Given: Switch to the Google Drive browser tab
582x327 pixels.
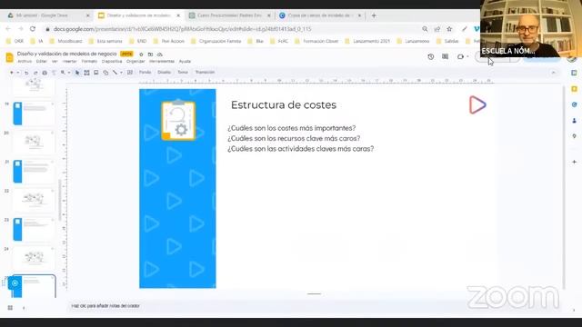Looking at the screenshot, I should pos(47,15).
